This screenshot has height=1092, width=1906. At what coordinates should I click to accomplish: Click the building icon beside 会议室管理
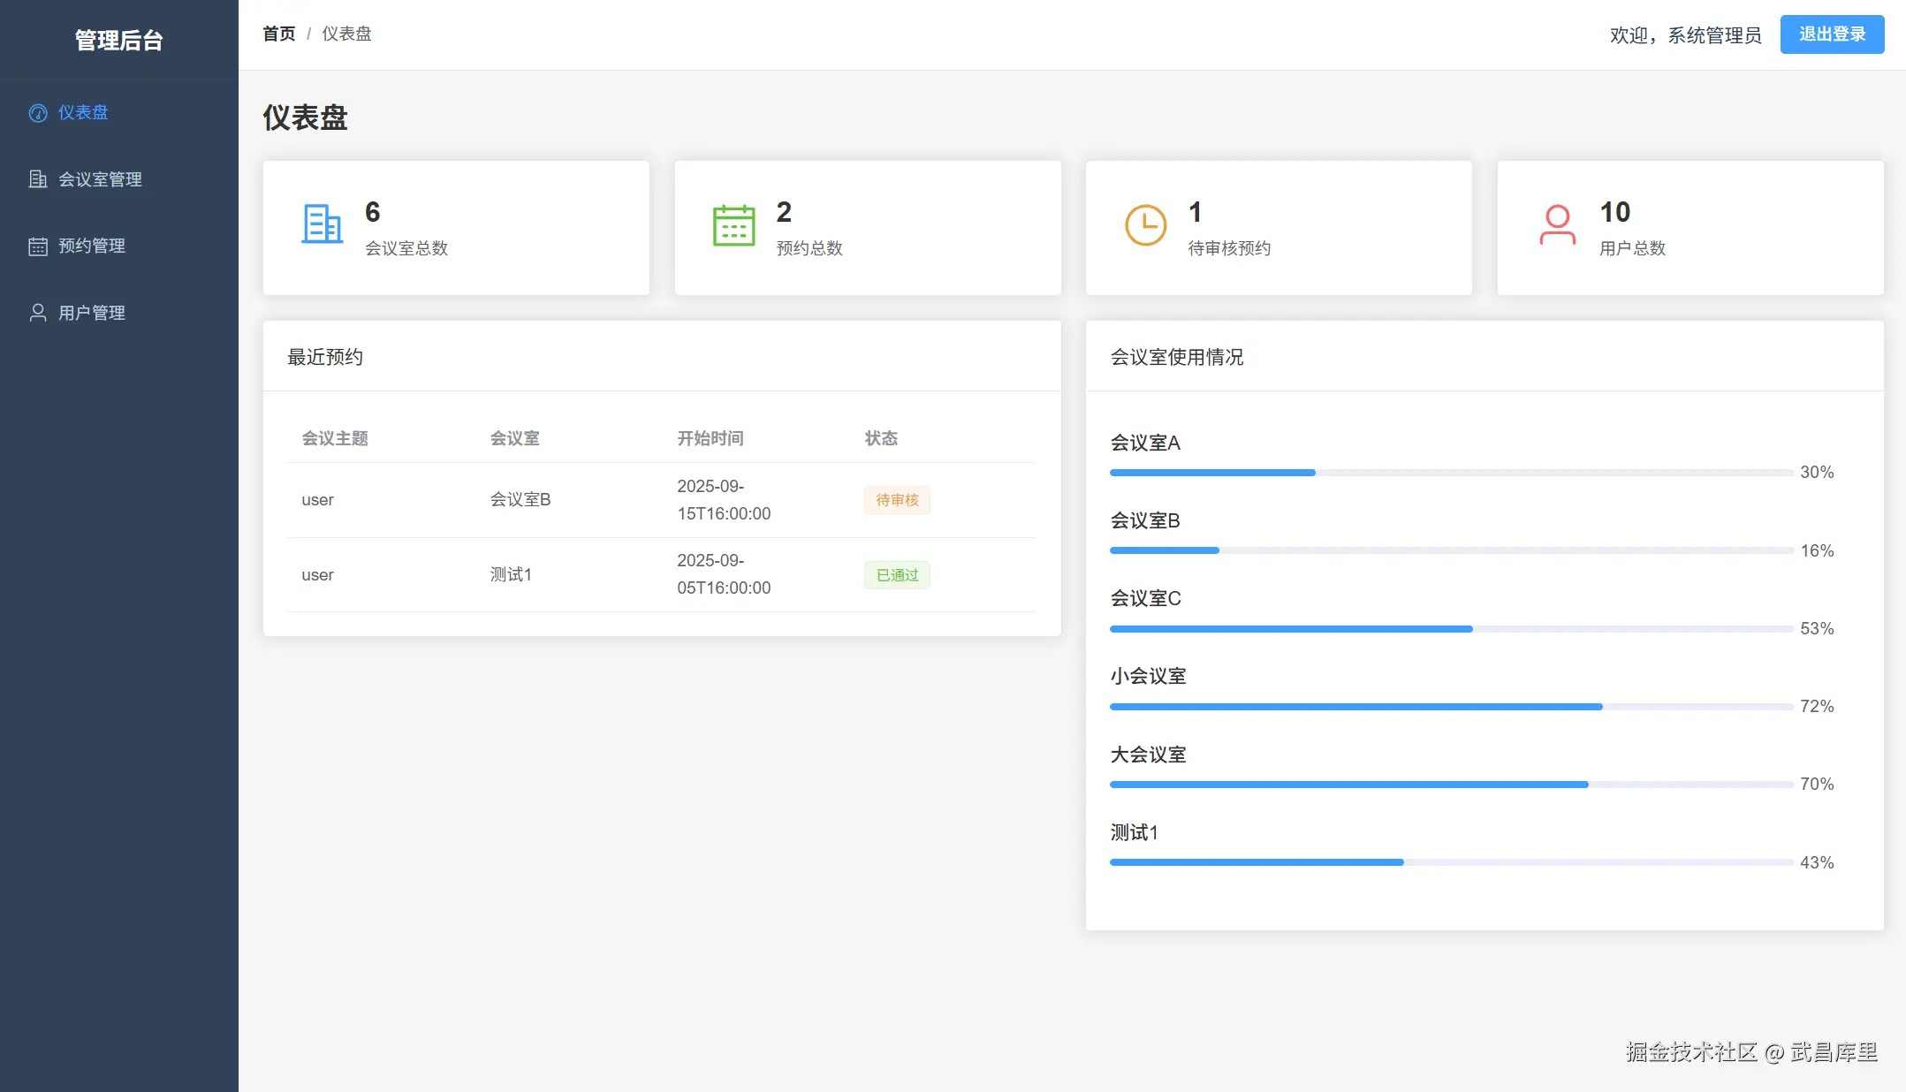tap(38, 179)
